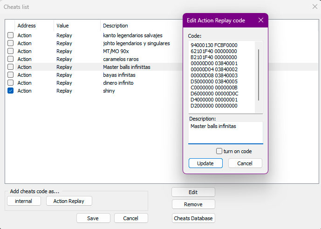Click Update in the edit dialog
This screenshot has height=229, width=321.
point(205,163)
